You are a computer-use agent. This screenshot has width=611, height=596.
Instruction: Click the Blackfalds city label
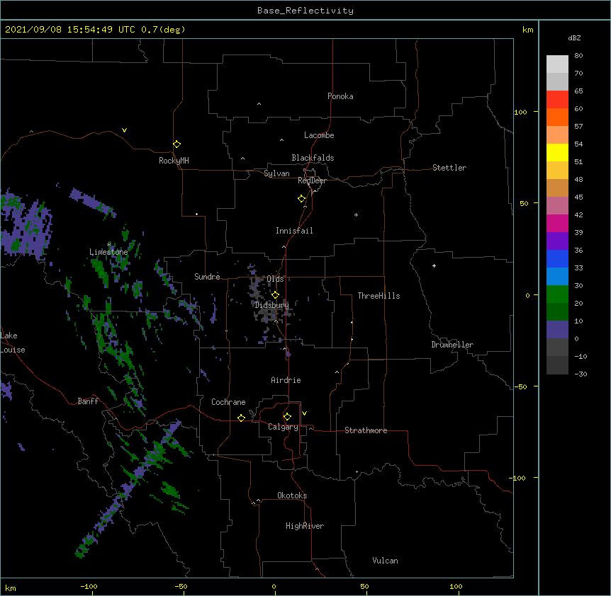coord(313,158)
